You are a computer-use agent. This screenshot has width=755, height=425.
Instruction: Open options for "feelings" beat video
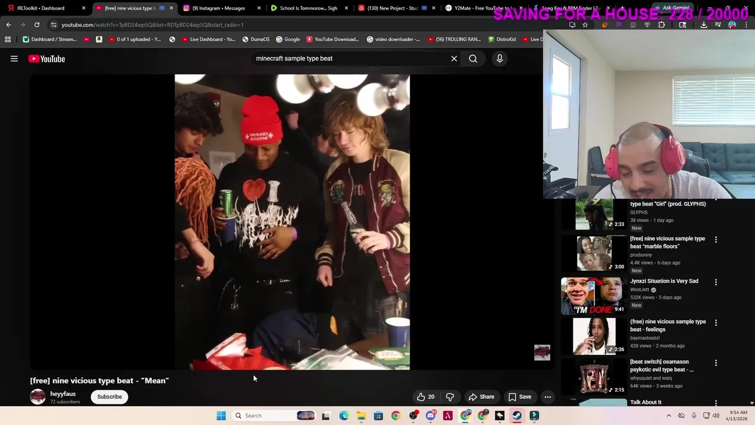click(716, 323)
